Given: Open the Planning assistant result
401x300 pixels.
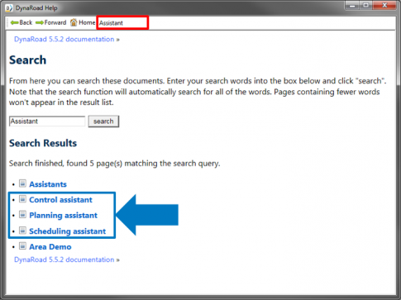Looking at the screenshot, I should tap(63, 216).
